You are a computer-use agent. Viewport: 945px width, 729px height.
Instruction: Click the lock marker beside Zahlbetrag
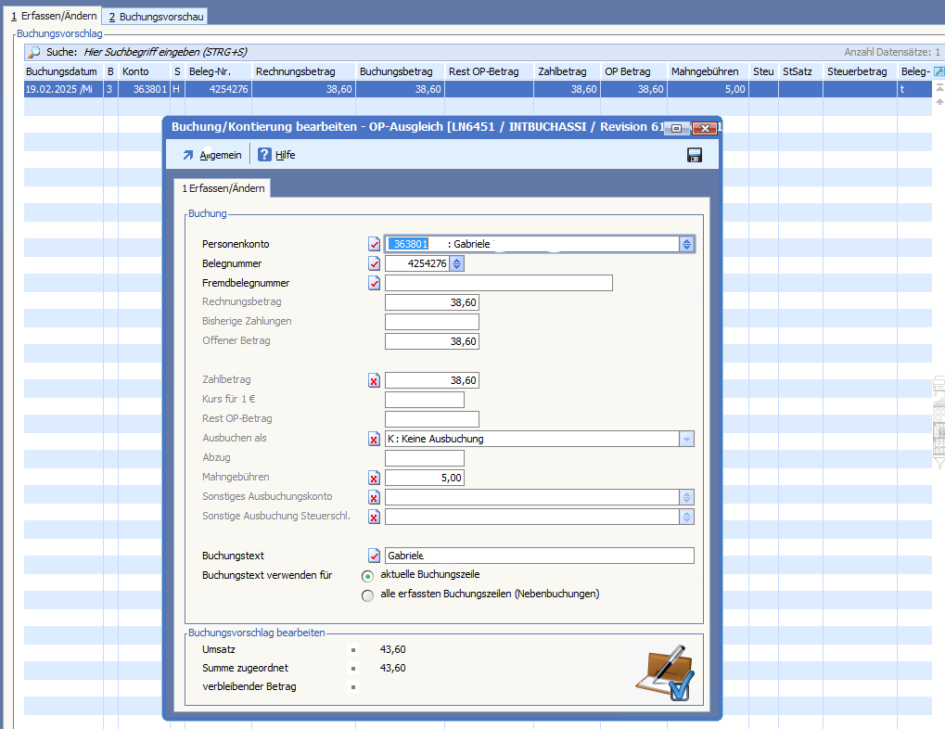[374, 380]
